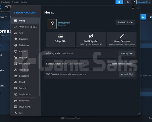The height and width of the screenshot is (122, 152).
Task: Select the Aile sidebar entry
Action: [25, 33]
